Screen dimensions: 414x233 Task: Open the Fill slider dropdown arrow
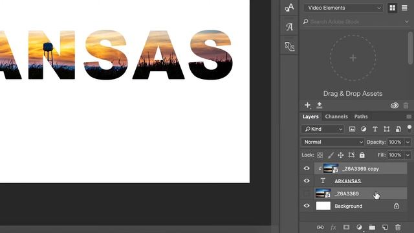408,155
